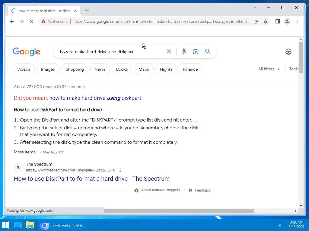Image resolution: width=309 pixels, height=231 pixels.
Task: Click snippet step 'Open the DiskPart and after'
Action: click(108, 120)
